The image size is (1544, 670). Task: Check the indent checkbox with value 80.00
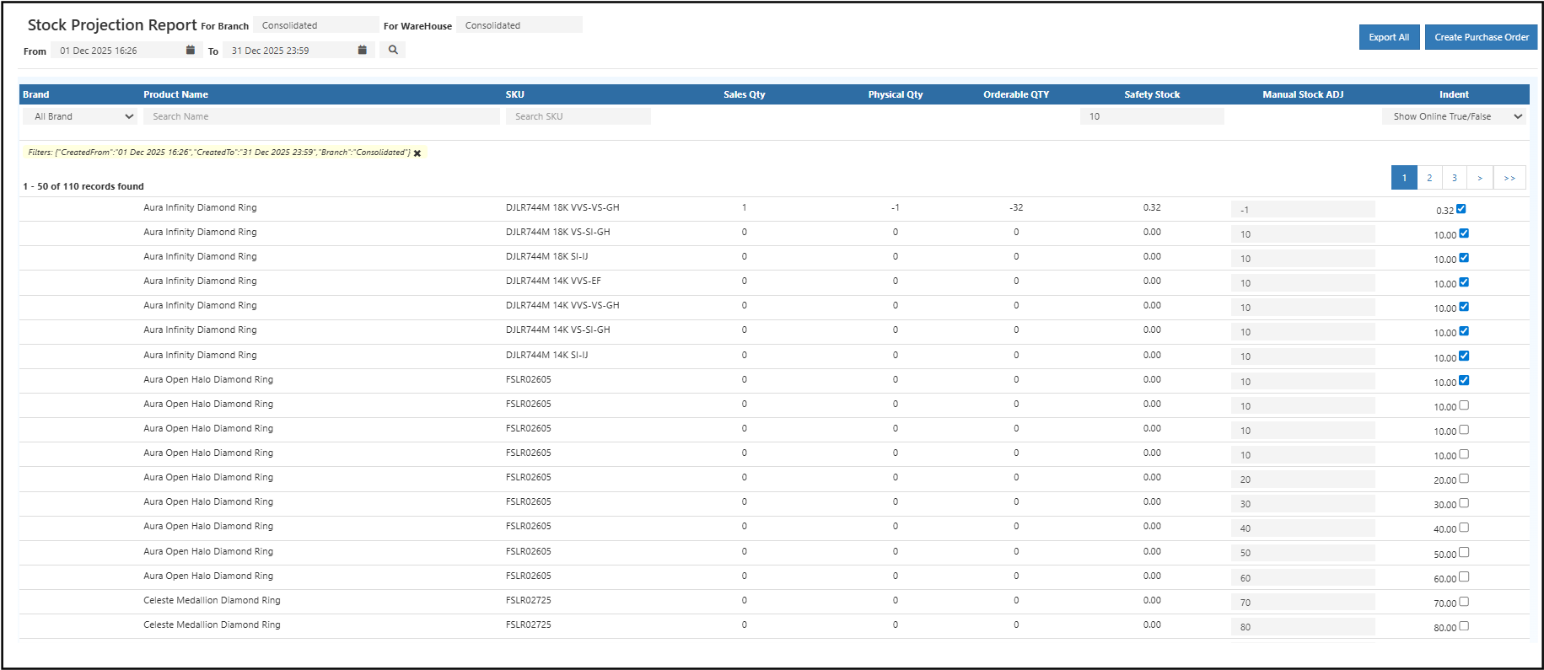[1464, 626]
